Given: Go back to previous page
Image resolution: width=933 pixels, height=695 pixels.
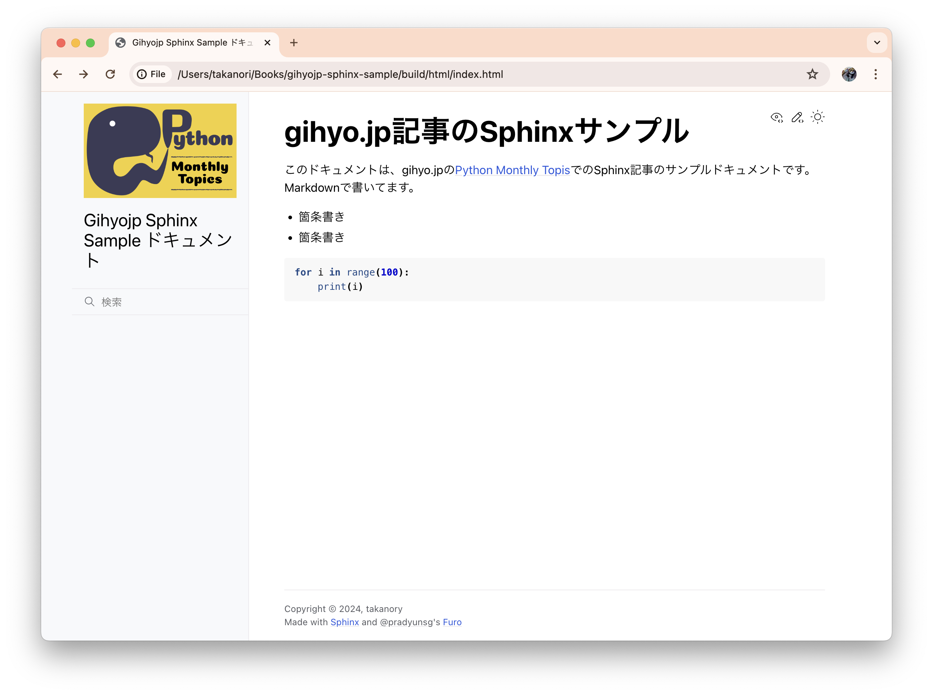Looking at the screenshot, I should pyautogui.click(x=58, y=75).
